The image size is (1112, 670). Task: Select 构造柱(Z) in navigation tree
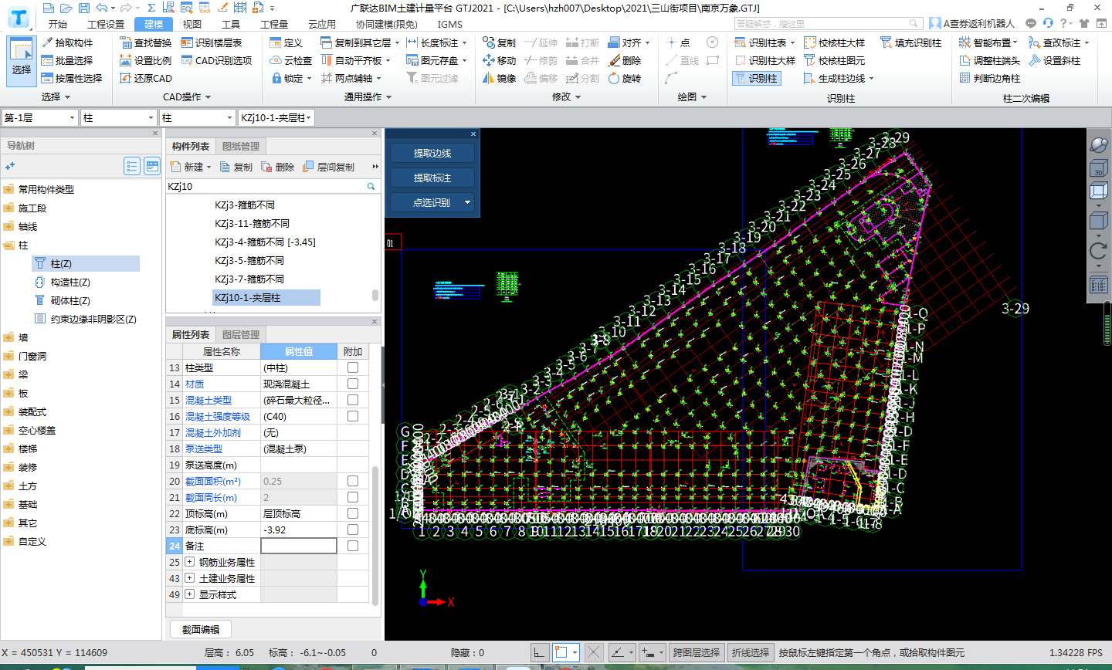(x=70, y=282)
